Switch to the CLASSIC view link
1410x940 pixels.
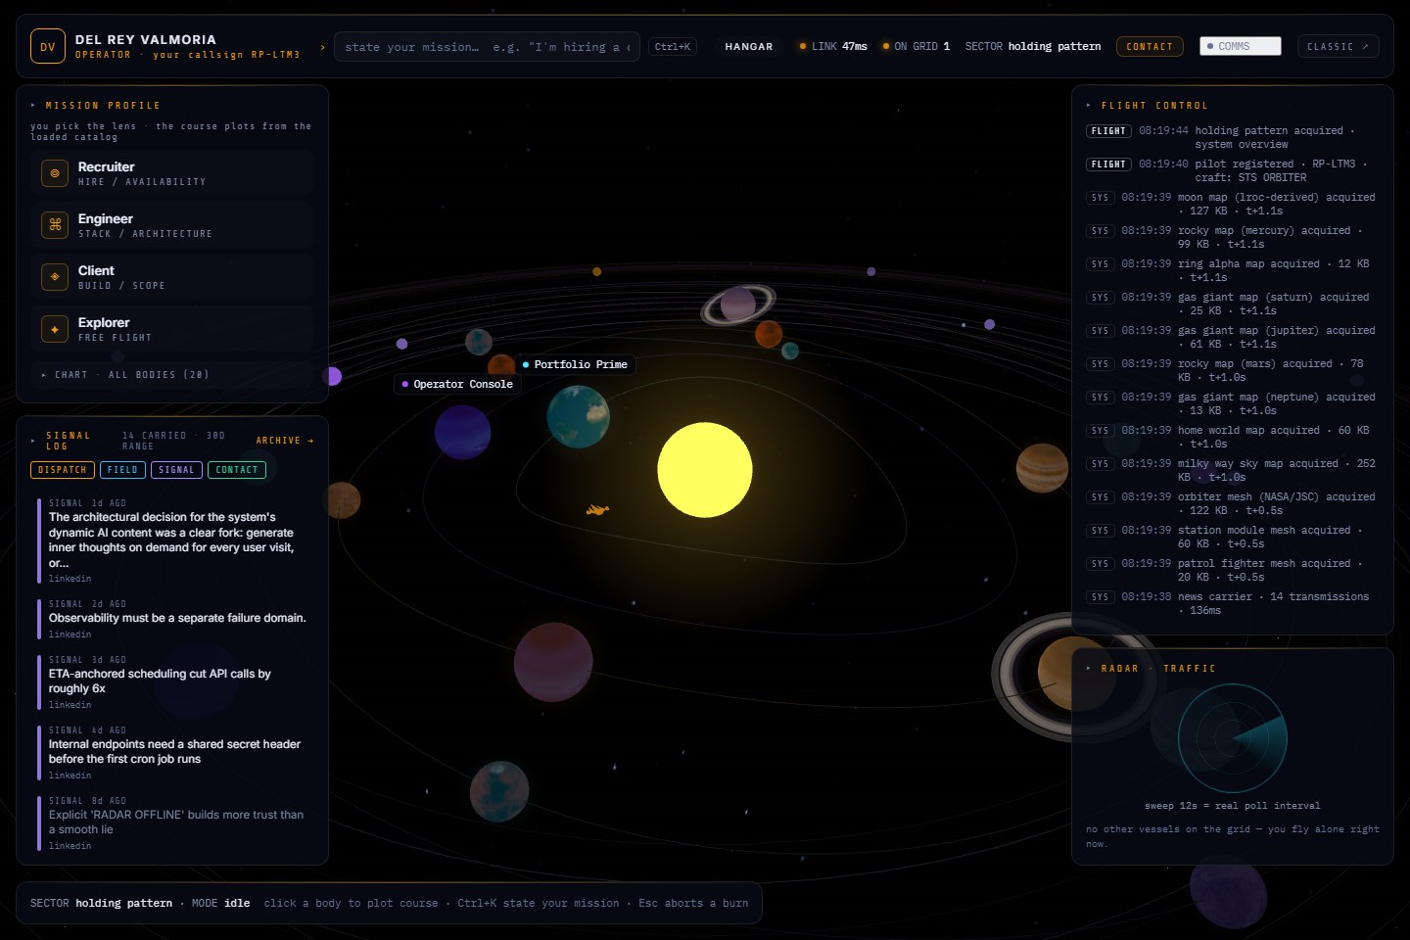[1338, 46]
